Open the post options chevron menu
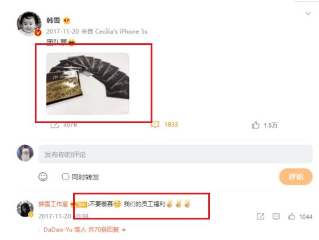Image resolution: width=319 pixels, height=240 pixels. 308,14
